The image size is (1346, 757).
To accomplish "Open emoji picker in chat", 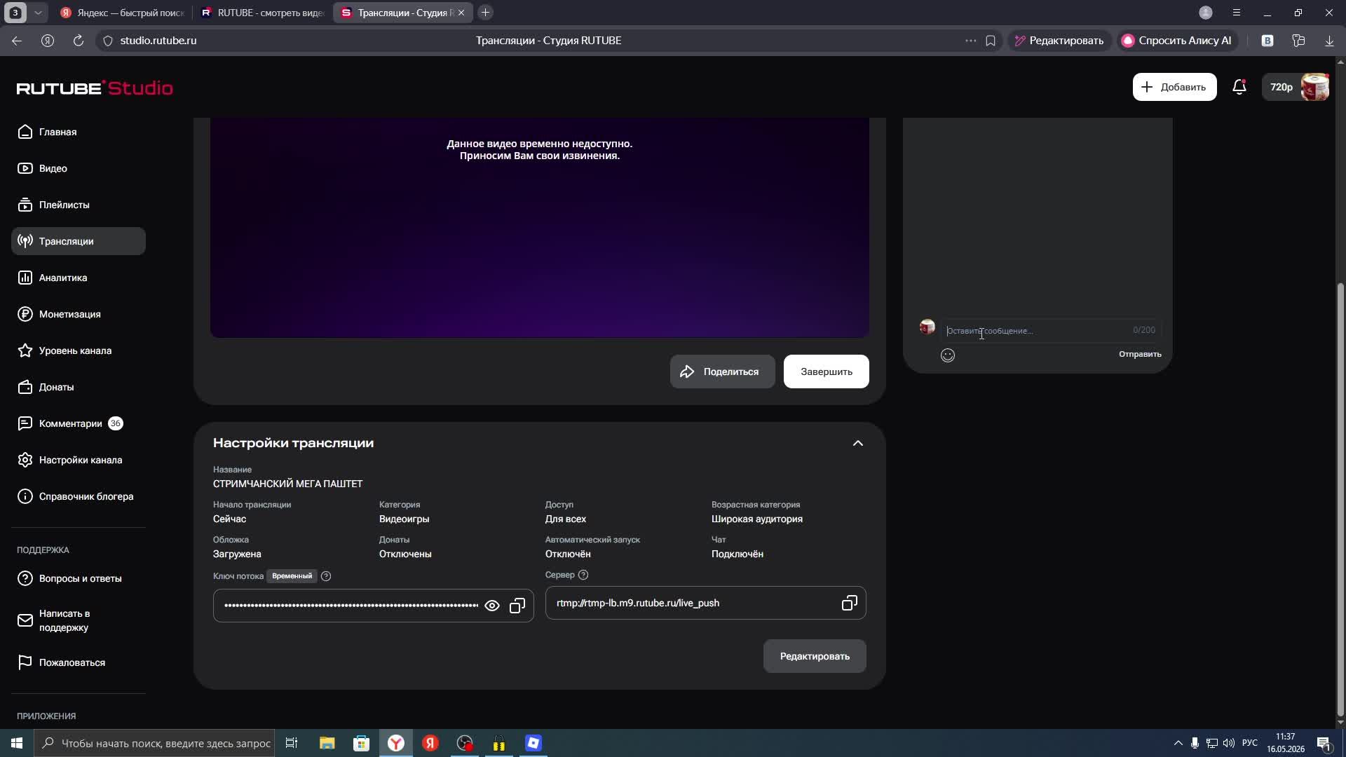I will pyautogui.click(x=948, y=355).
